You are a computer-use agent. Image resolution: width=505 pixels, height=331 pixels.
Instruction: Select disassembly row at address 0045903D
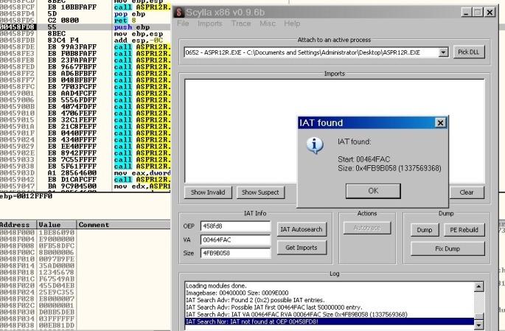click(x=86, y=173)
